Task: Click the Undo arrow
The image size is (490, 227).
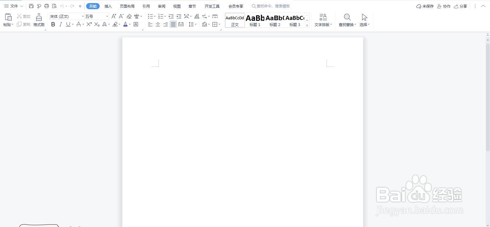Action: pyautogui.click(x=62, y=6)
